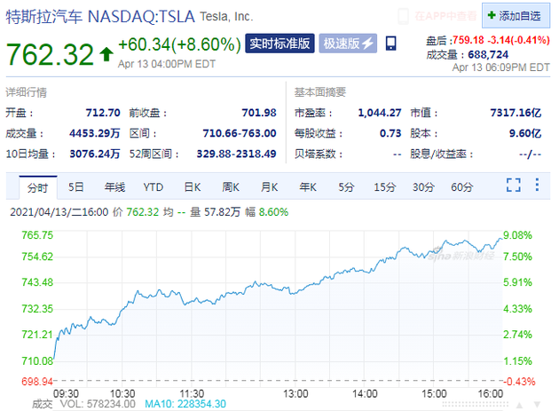Click the 基本面摘要 section heading
Screen dimensions: 559x411
[319, 92]
